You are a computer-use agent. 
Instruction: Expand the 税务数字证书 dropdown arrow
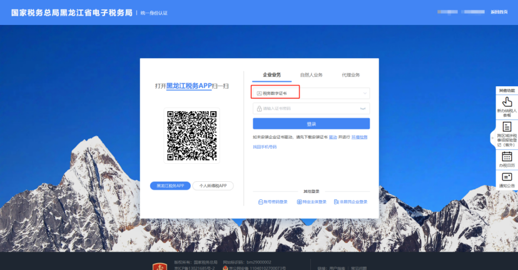pyautogui.click(x=365, y=93)
